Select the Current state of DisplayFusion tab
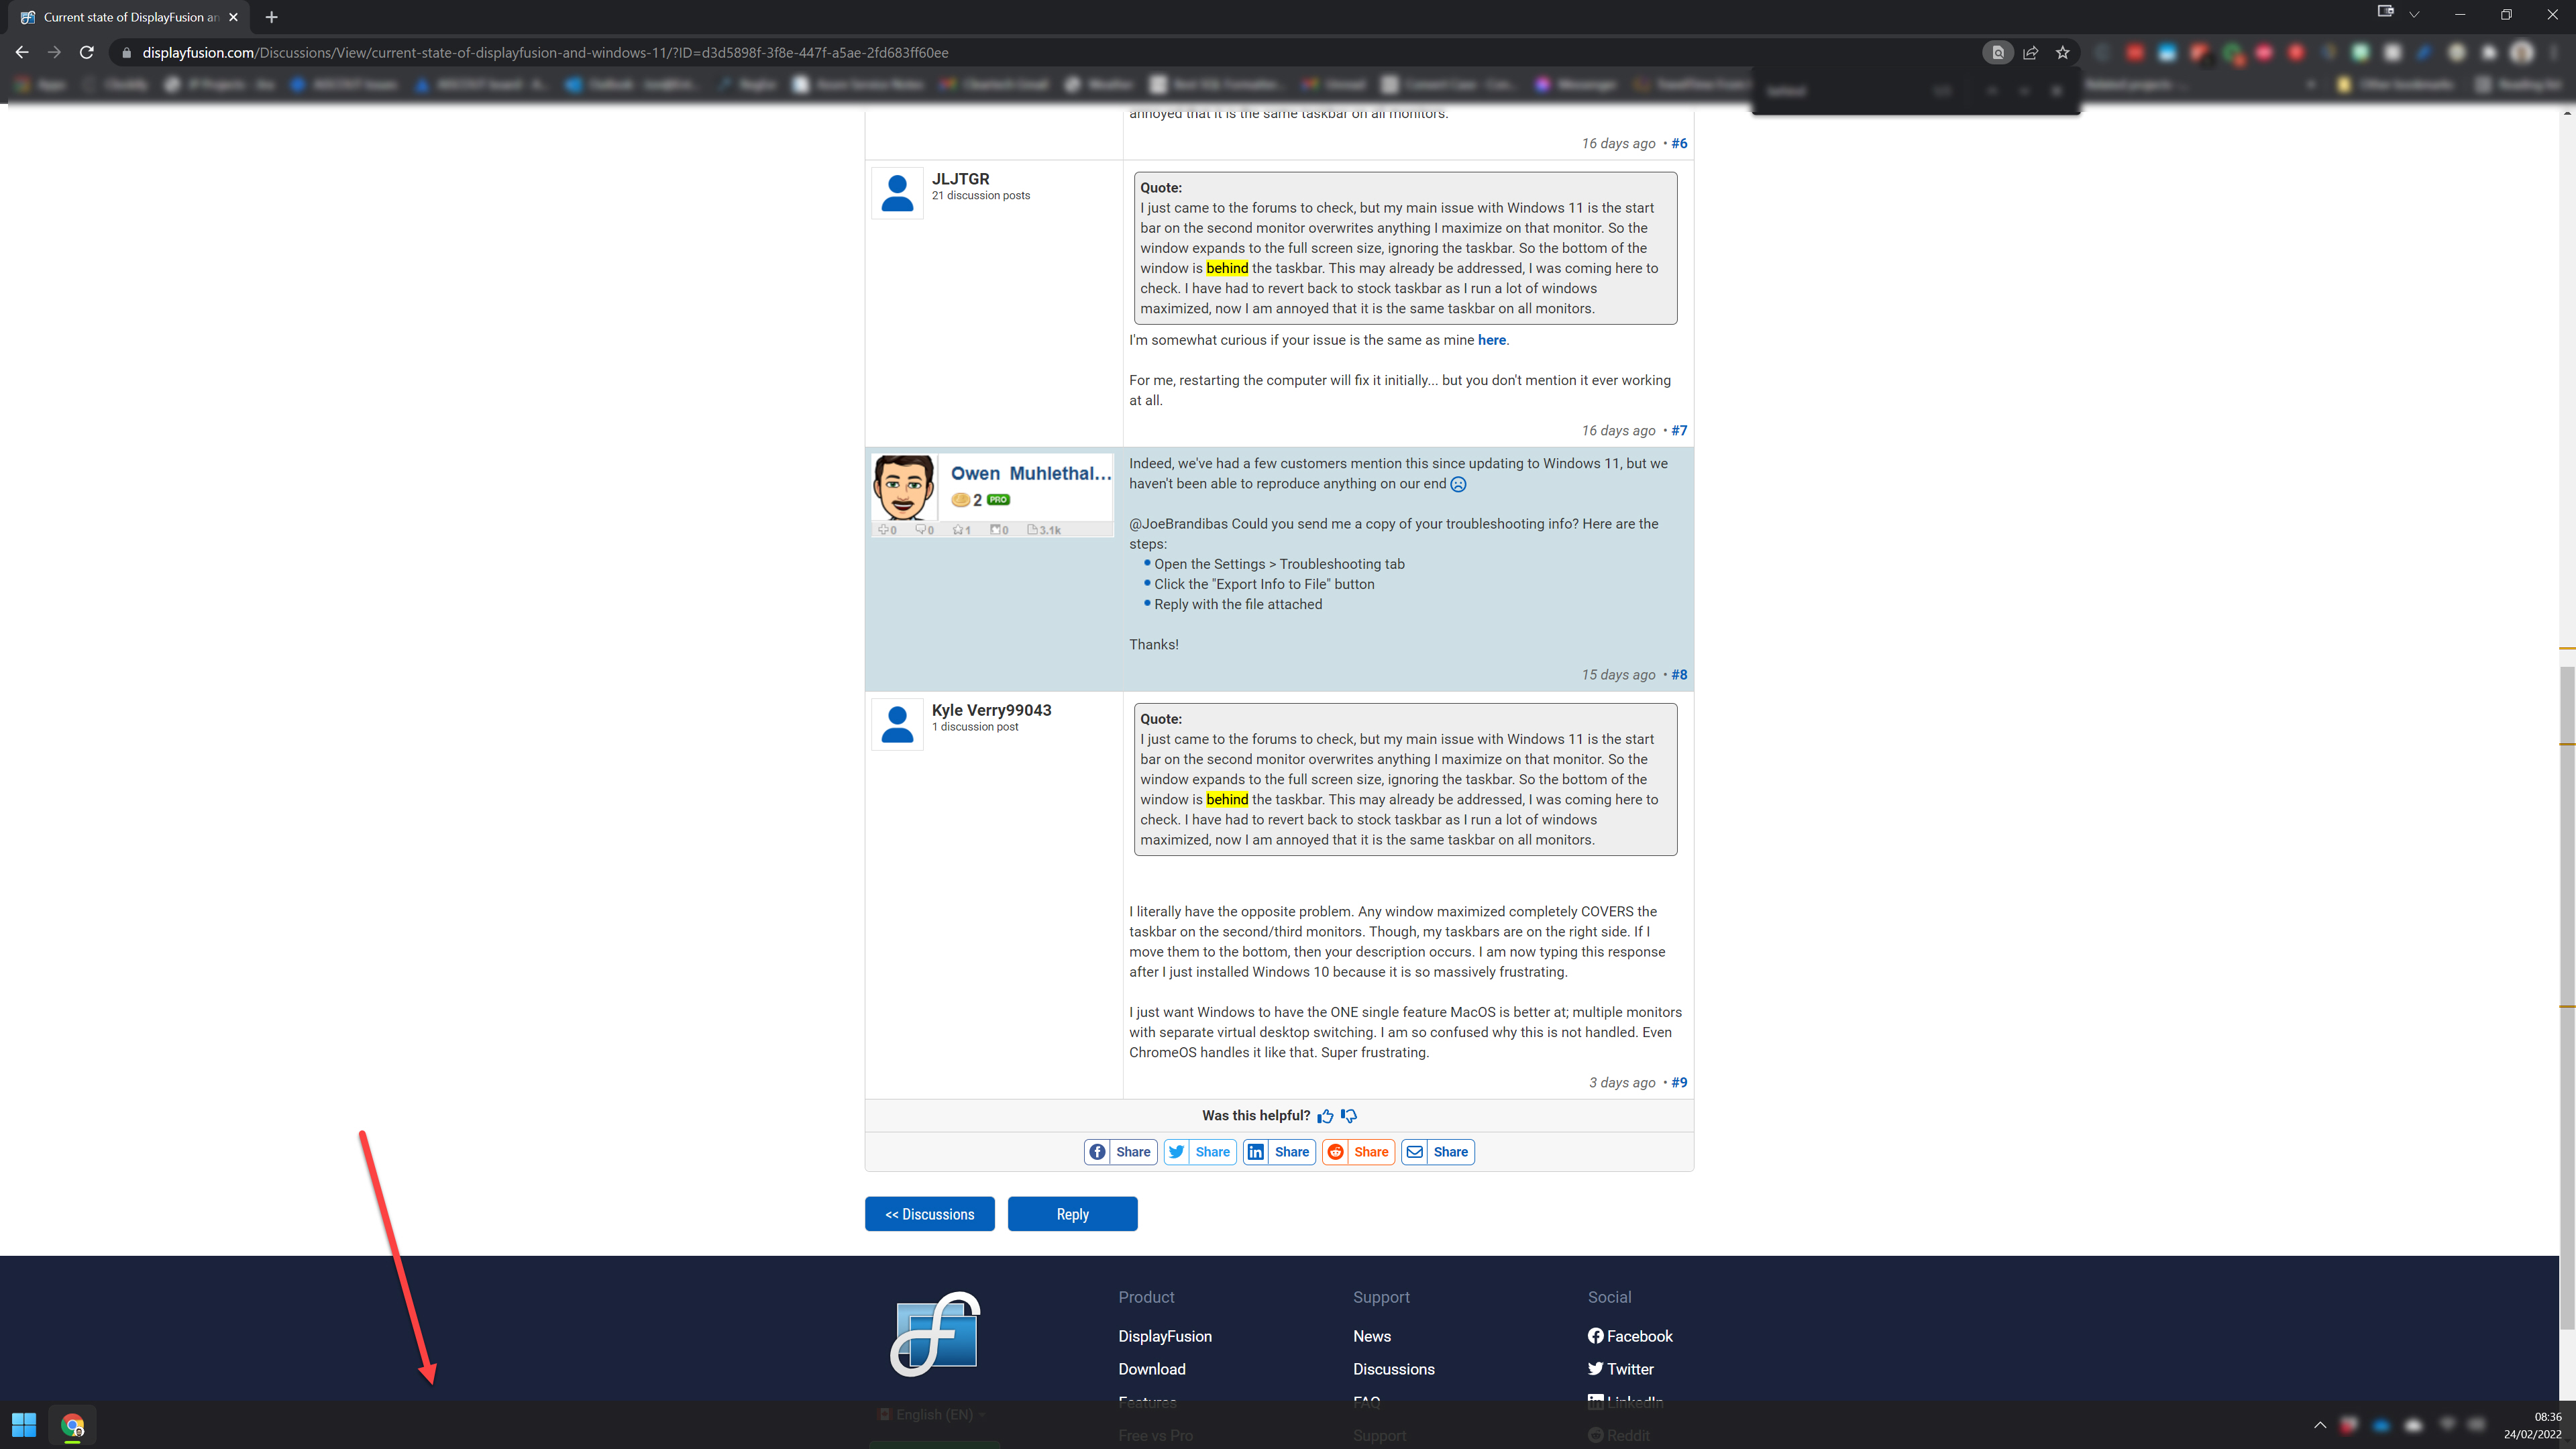2576x1449 pixels. (130, 17)
